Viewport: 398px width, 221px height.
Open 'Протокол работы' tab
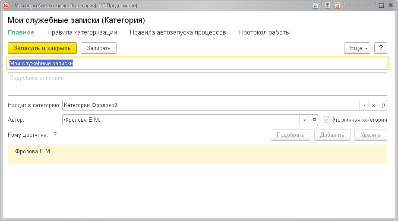(x=265, y=32)
